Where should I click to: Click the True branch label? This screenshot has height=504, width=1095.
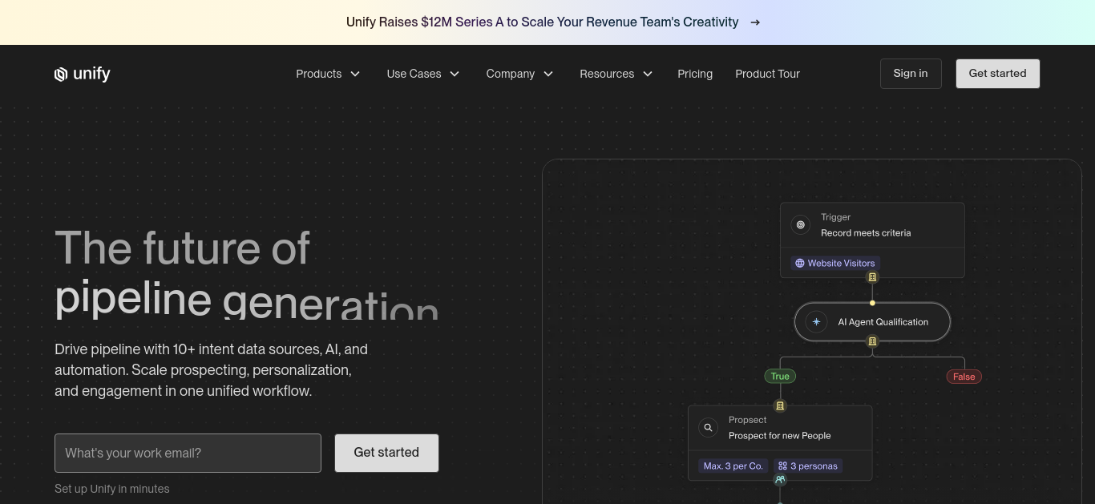pos(780,377)
